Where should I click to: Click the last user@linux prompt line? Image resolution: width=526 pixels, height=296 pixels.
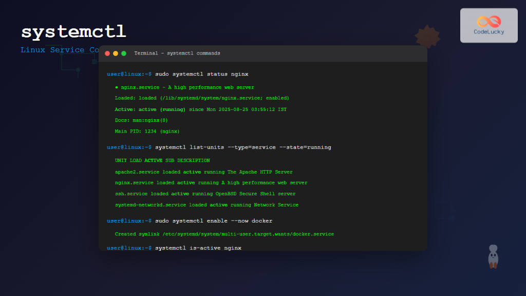coord(128,247)
